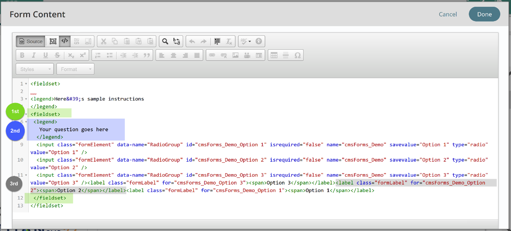This screenshot has width=511, height=231.
Task: Toggle Underline formatting
Action: (45, 55)
